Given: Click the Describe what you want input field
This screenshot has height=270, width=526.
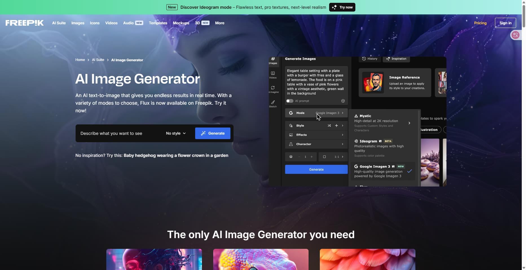Looking at the screenshot, I should point(120,133).
